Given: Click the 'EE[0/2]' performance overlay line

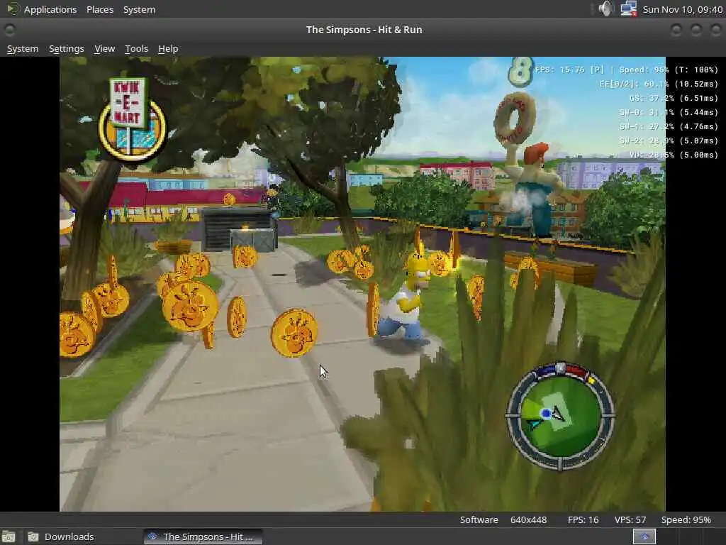Looking at the screenshot, I should [x=659, y=84].
